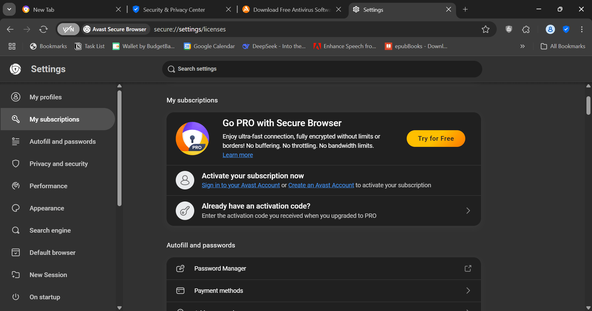This screenshot has height=311, width=592.
Task: Close the Download Free Antivirus tab
Action: [x=339, y=10]
